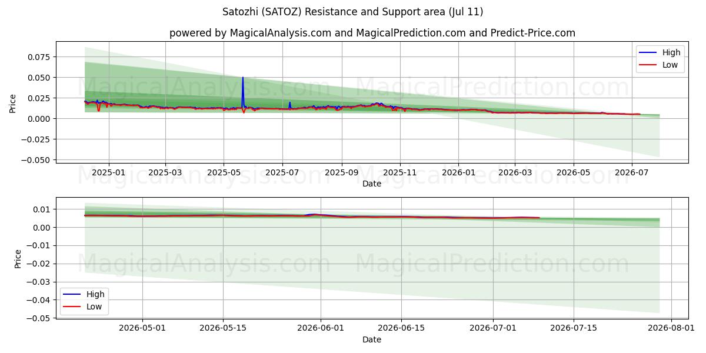
Task: Click the '0.01' y-axis label in the bottom chart
Action: [x=43, y=209]
